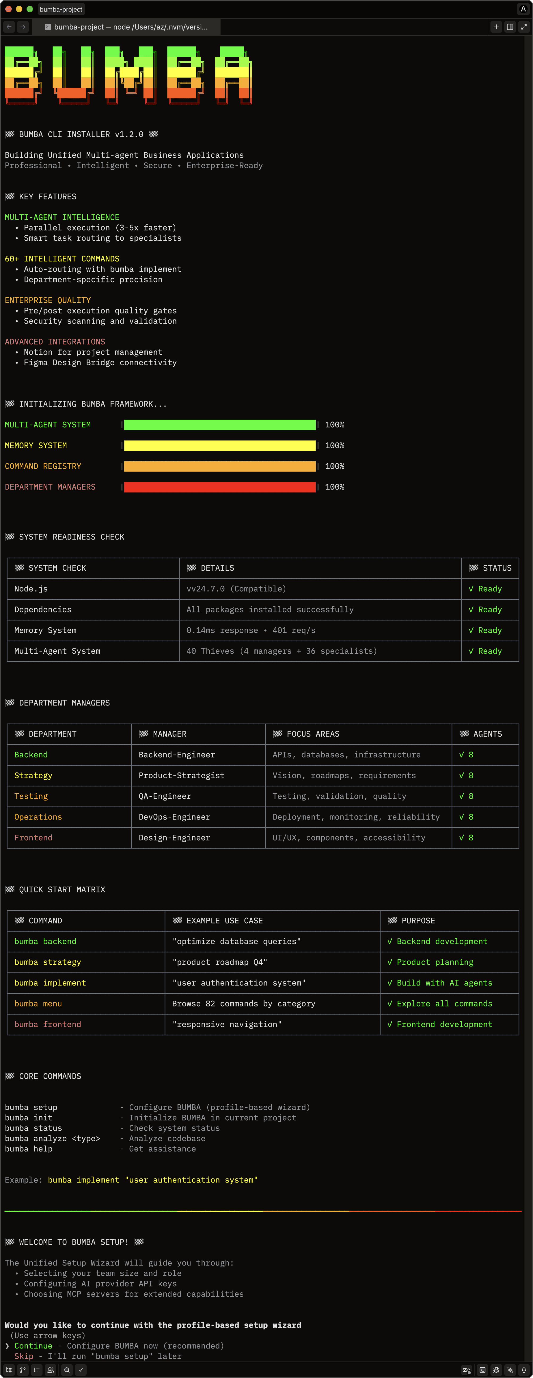Screen dimensions: 533x1378
Task: Open the project panel icon in status bar
Action: click(x=9, y=1370)
